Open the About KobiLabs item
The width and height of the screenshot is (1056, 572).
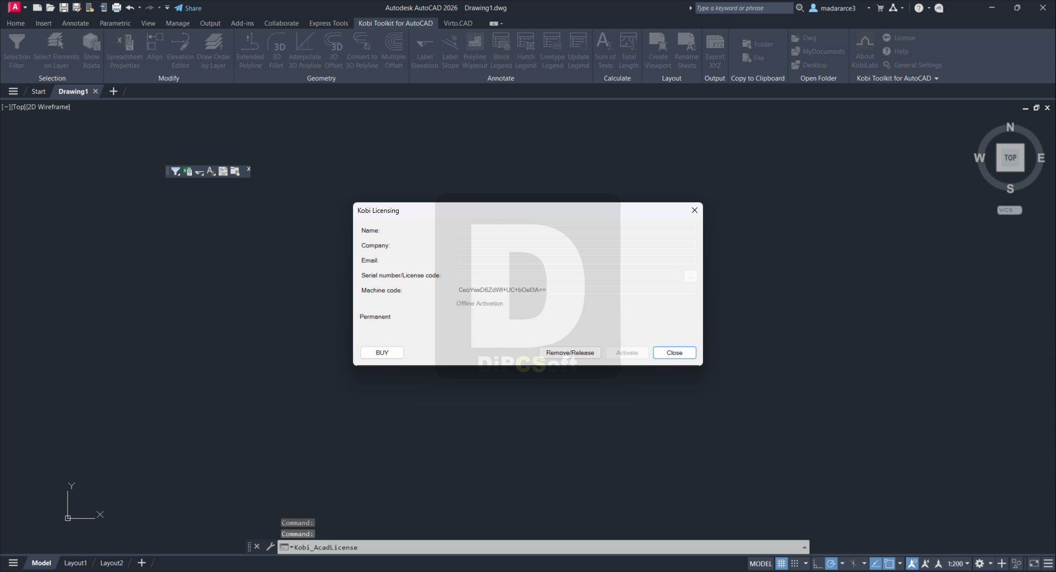865,51
